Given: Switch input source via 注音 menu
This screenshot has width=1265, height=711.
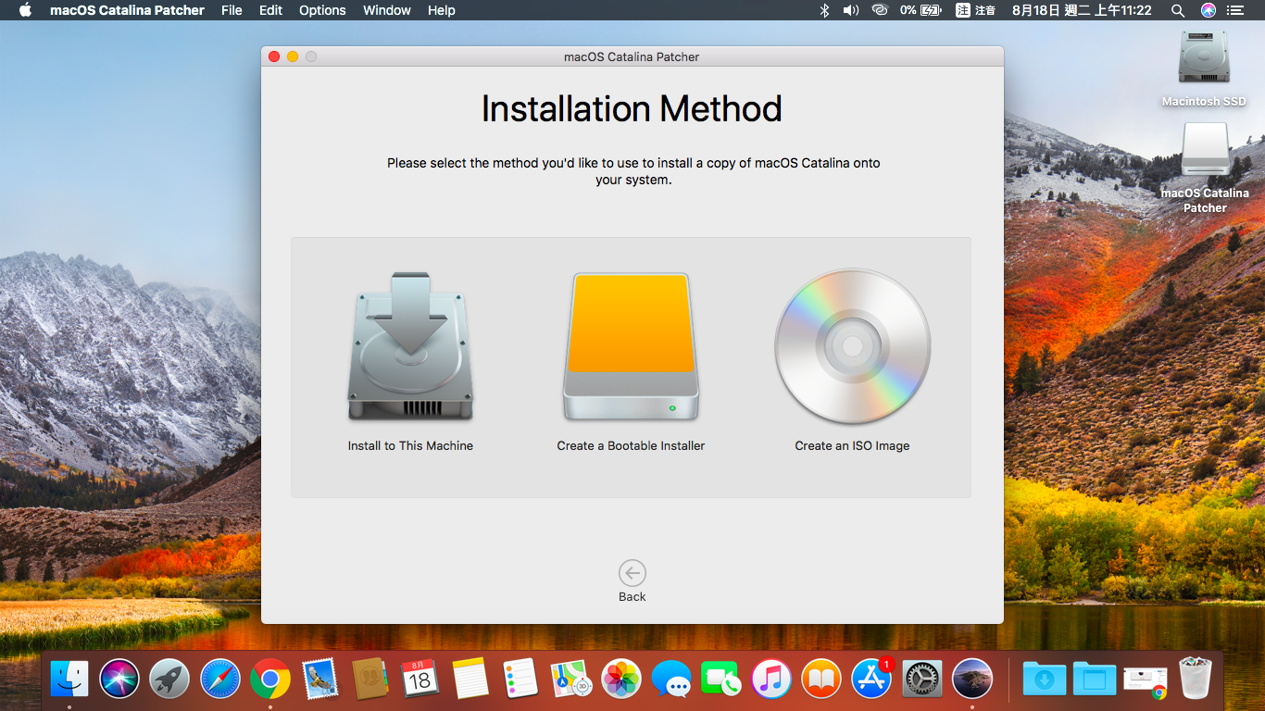Looking at the screenshot, I should pos(975,10).
